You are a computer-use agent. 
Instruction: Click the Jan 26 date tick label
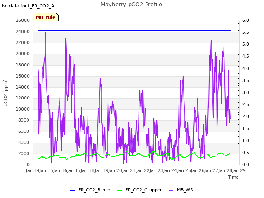tap(198, 170)
